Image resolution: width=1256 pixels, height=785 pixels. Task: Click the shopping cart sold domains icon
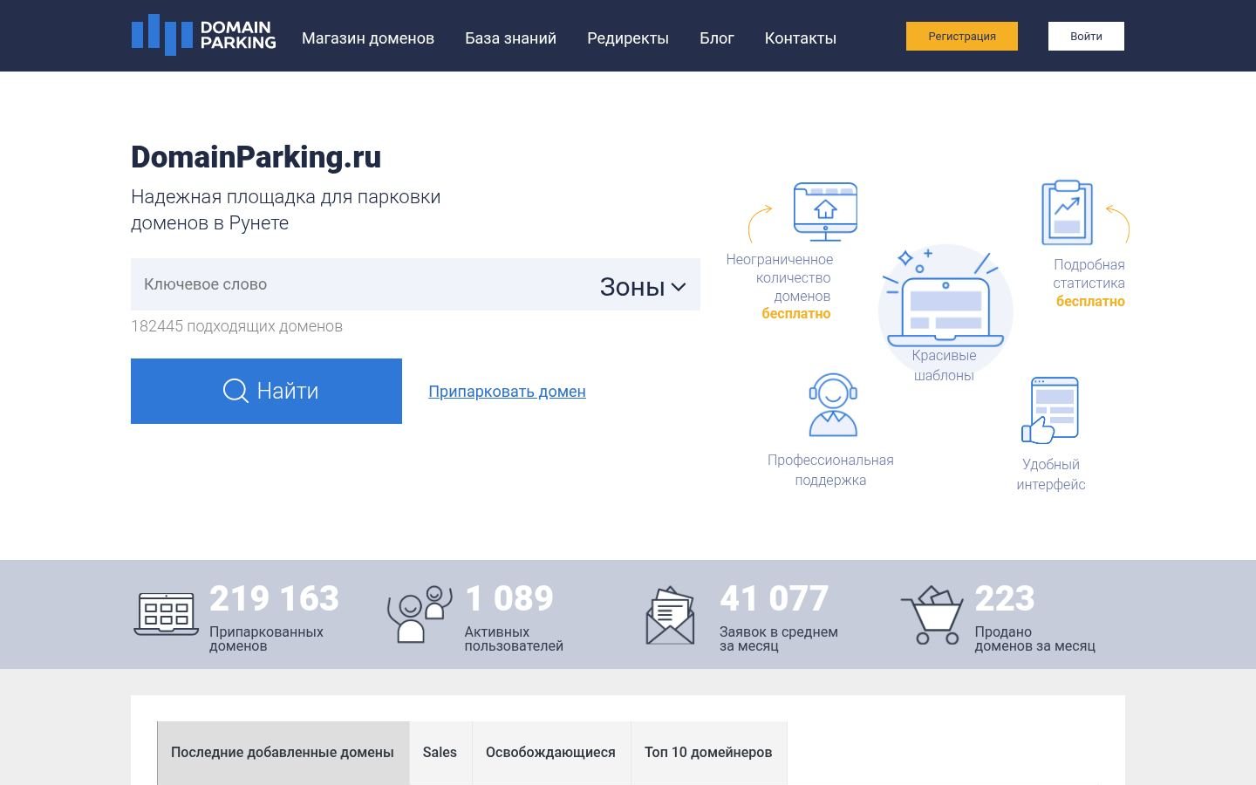point(932,615)
